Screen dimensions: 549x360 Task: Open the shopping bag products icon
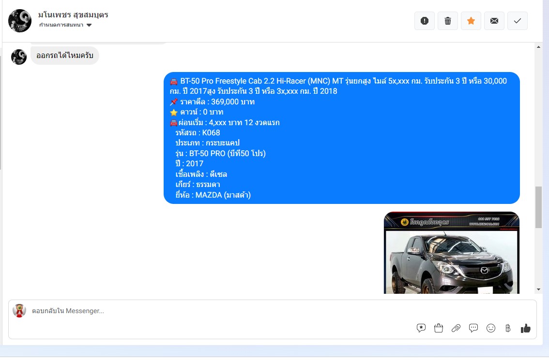pyautogui.click(x=439, y=328)
